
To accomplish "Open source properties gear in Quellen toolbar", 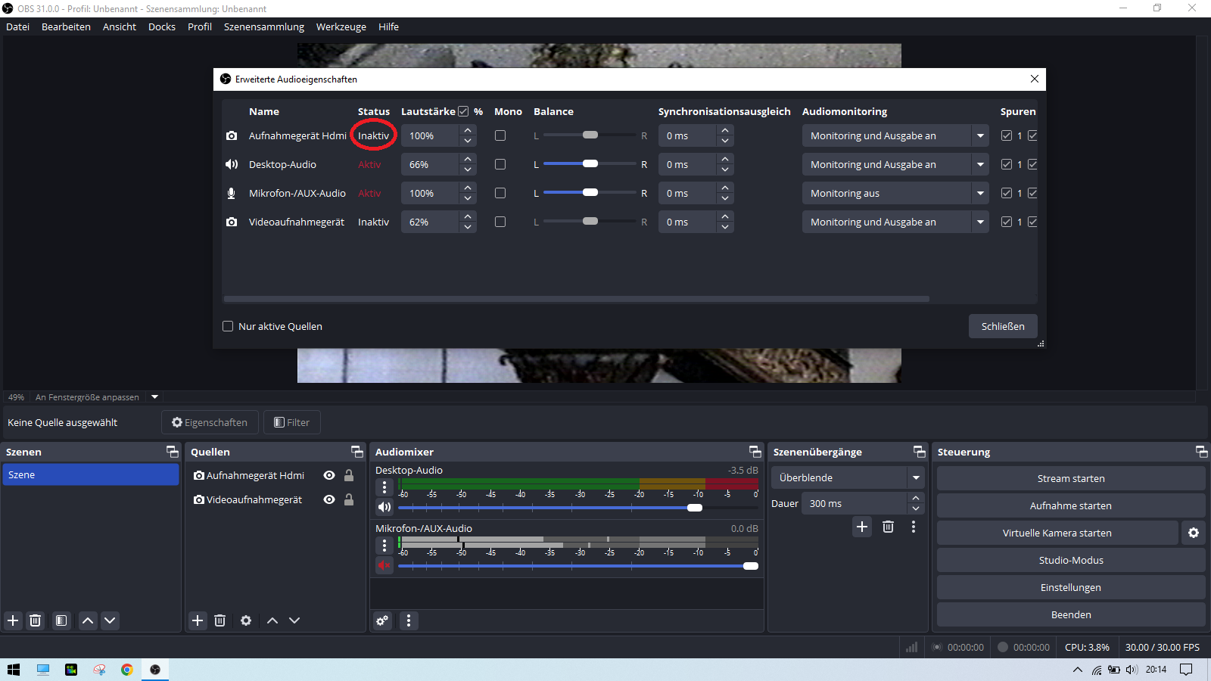I will point(246,620).
